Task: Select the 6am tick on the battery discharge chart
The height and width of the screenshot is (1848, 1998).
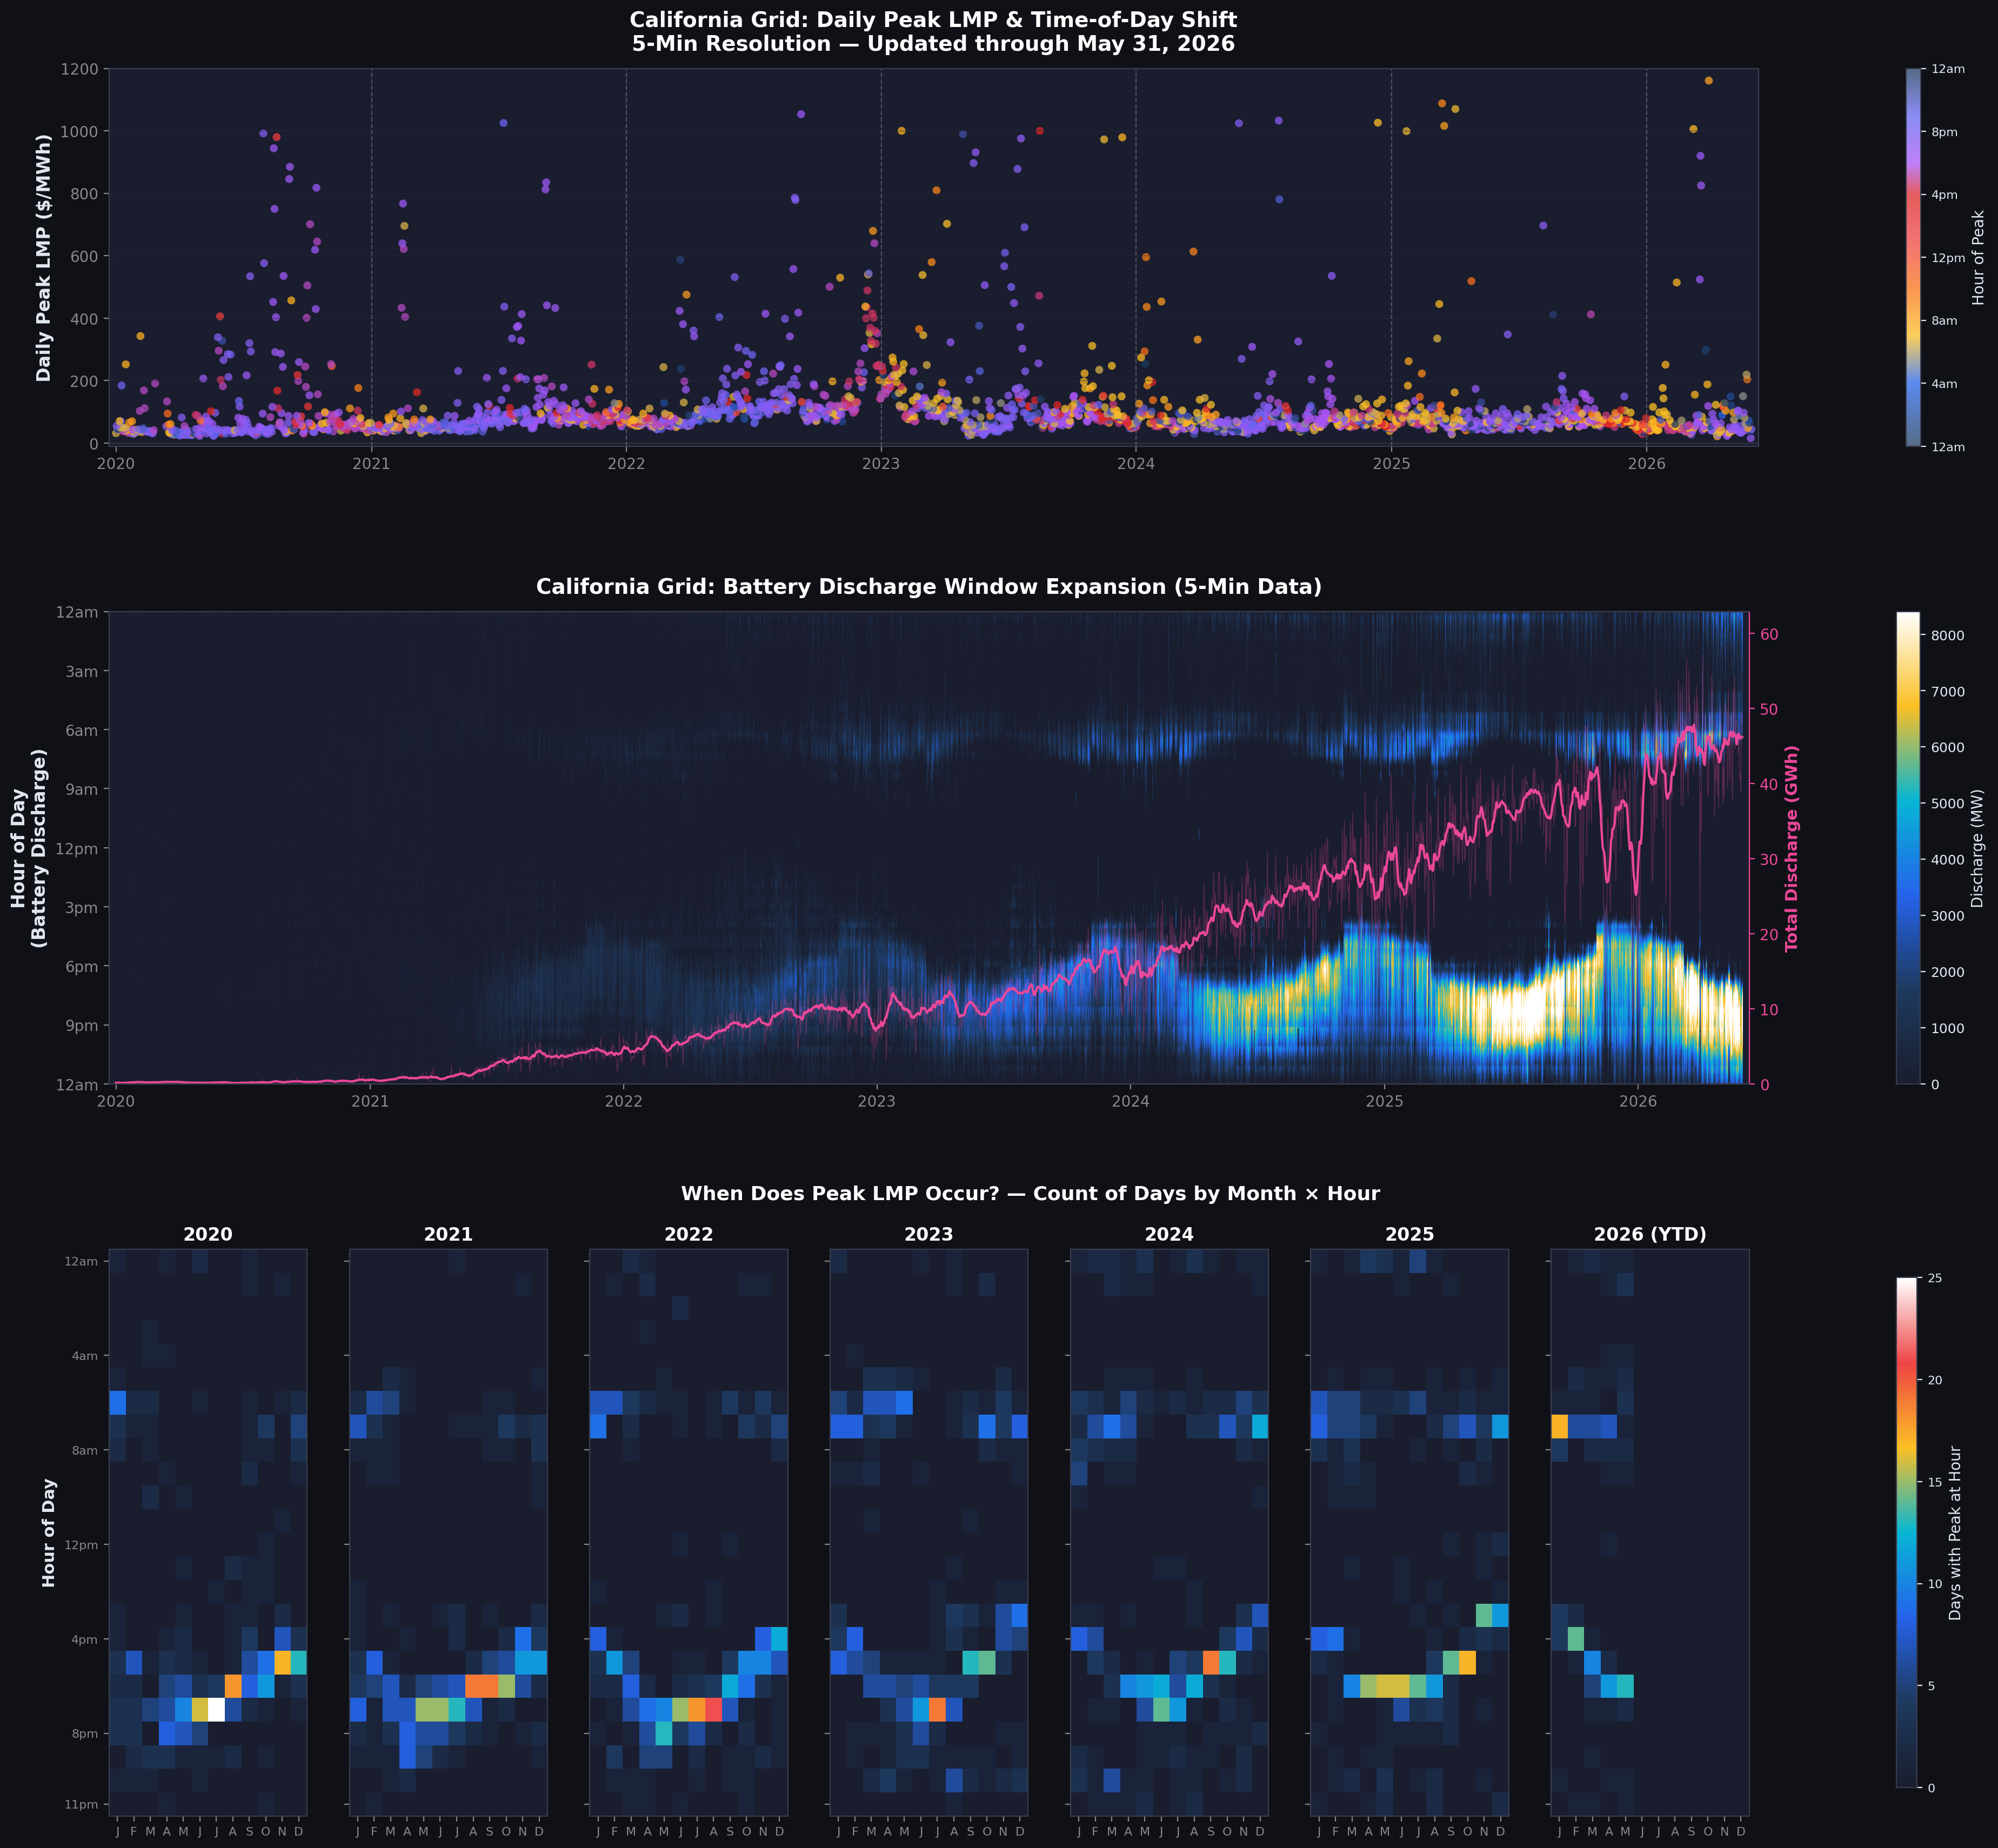Action: (82, 730)
